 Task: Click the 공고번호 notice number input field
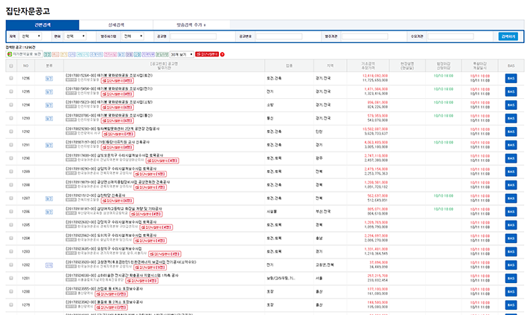(279, 36)
